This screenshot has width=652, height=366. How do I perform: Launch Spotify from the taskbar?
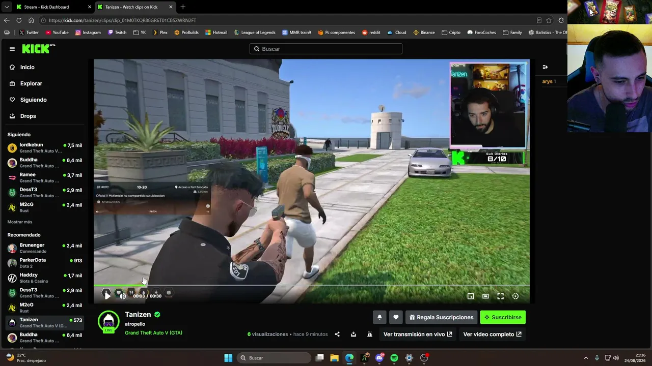tap(394, 358)
